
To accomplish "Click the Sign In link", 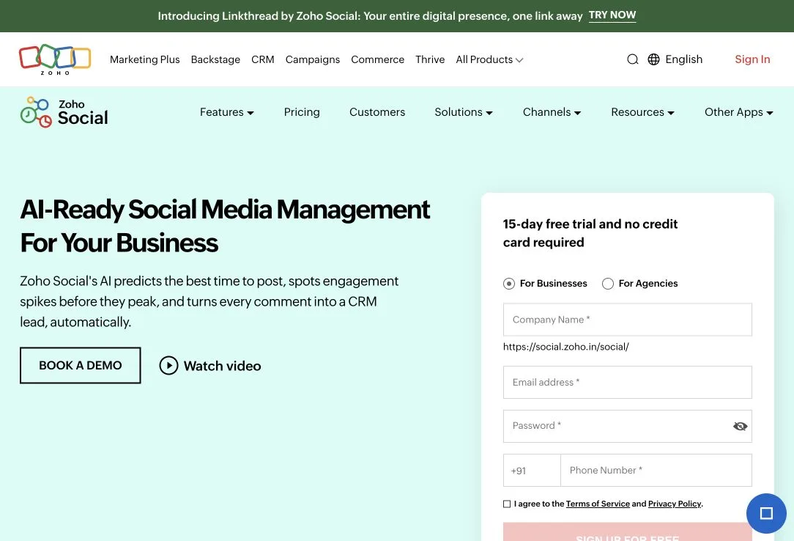I will click(752, 59).
